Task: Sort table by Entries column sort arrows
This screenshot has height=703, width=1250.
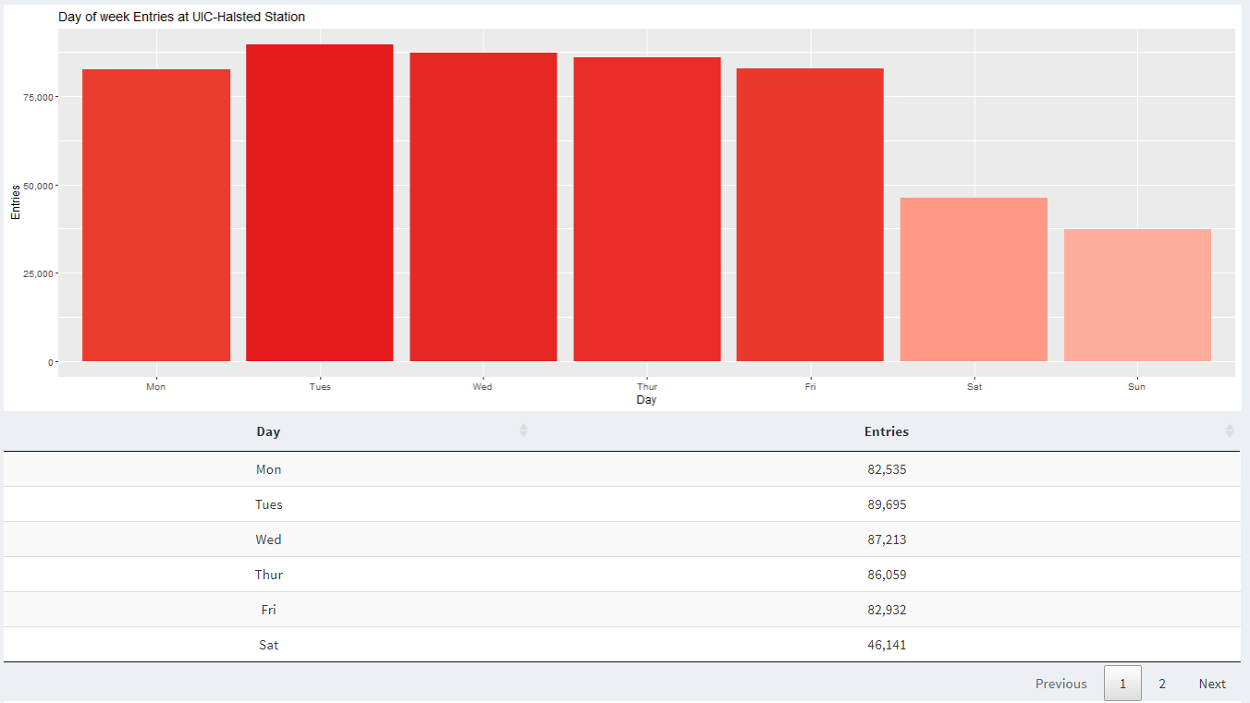Action: [x=1230, y=430]
